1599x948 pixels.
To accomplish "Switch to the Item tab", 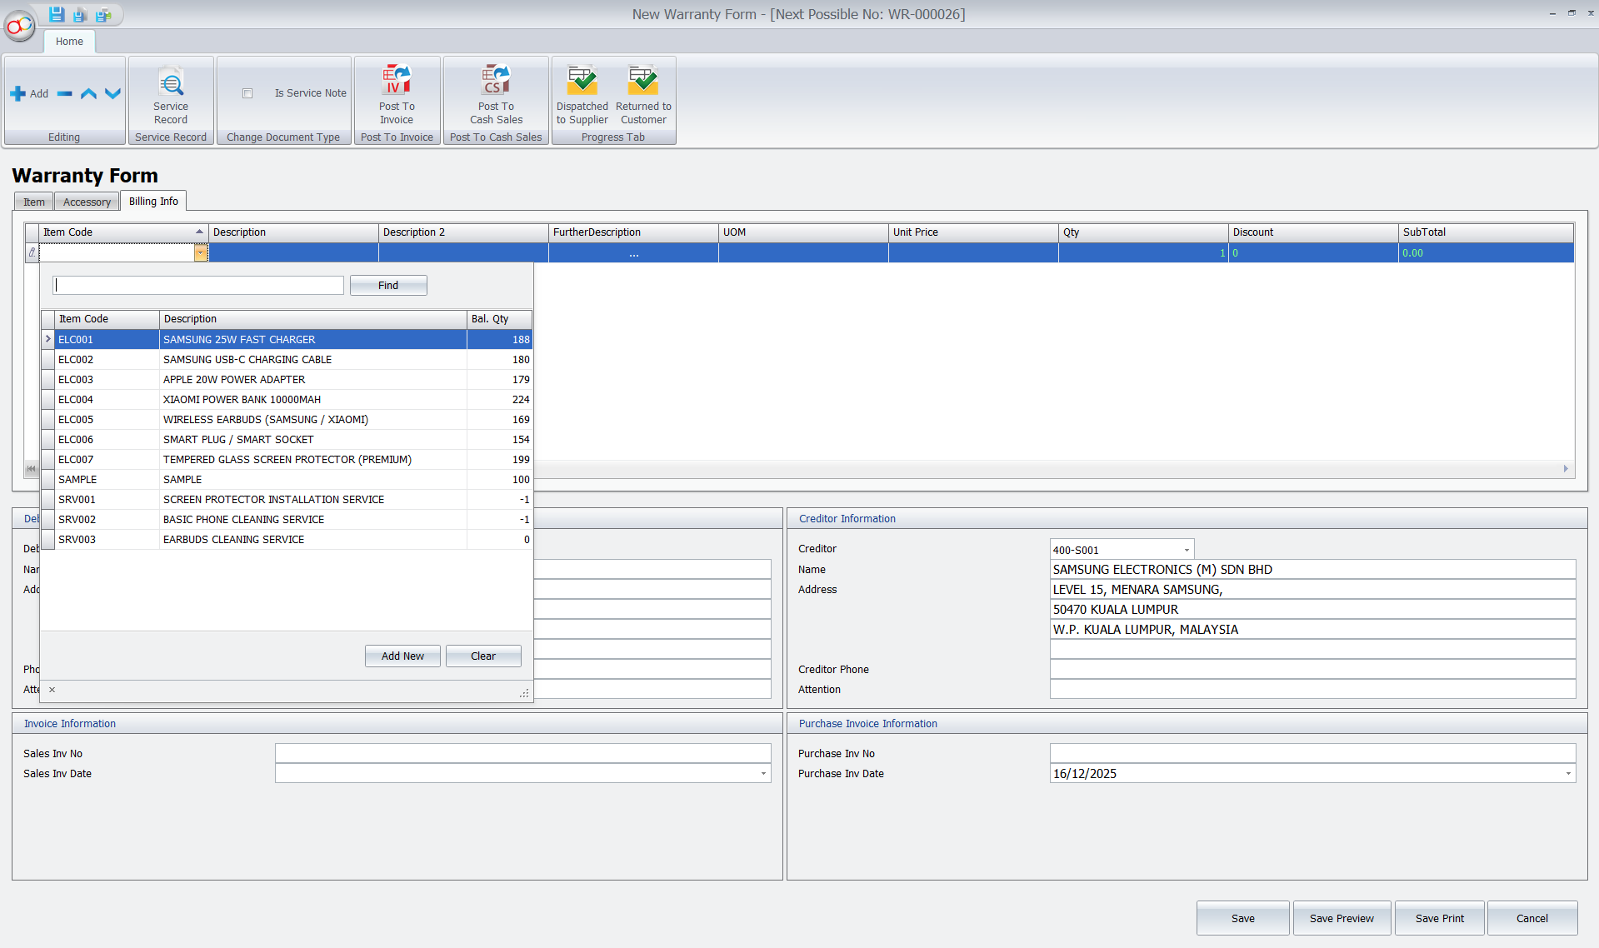I will coord(34,202).
